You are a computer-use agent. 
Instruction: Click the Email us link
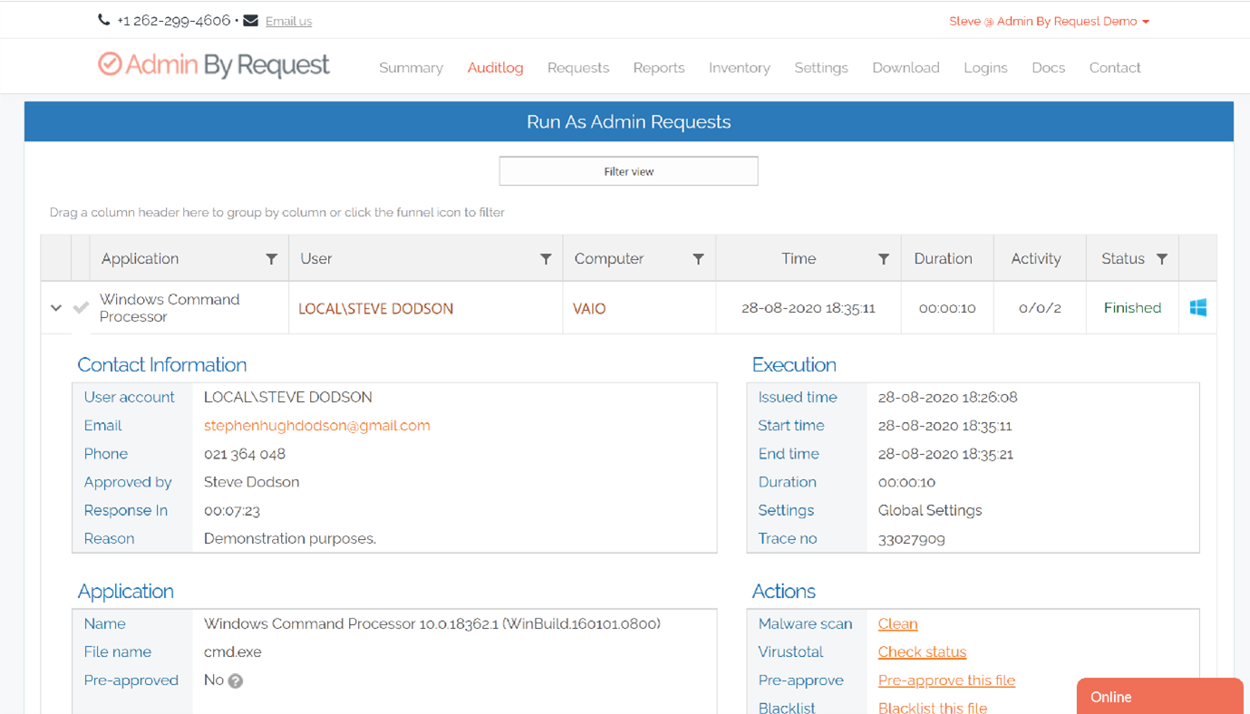288,21
